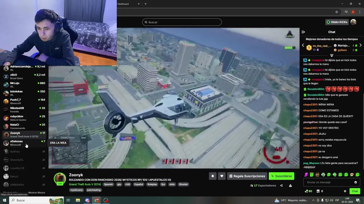Image resolution: width=364 pixels, height=204 pixels.
Task: Select the slots tag
Action: (x=172, y=184)
